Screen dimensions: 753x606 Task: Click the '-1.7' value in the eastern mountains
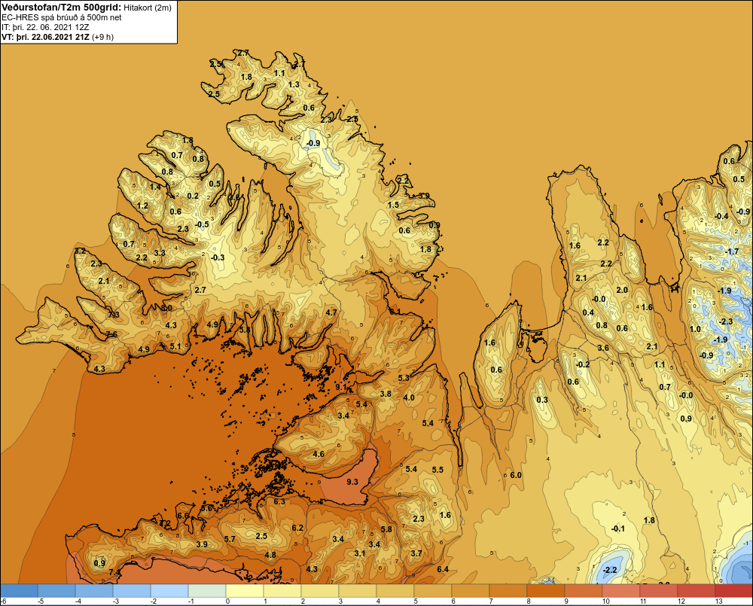pyautogui.click(x=731, y=251)
